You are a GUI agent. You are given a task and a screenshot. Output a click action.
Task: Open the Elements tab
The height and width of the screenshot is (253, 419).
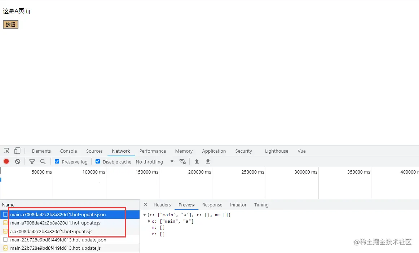pyautogui.click(x=41, y=151)
